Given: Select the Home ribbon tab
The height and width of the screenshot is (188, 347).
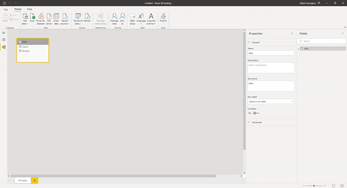Looking at the screenshot, I should (x=18, y=9).
